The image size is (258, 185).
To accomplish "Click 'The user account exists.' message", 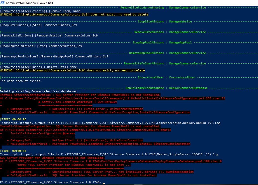I will point(21,81).
